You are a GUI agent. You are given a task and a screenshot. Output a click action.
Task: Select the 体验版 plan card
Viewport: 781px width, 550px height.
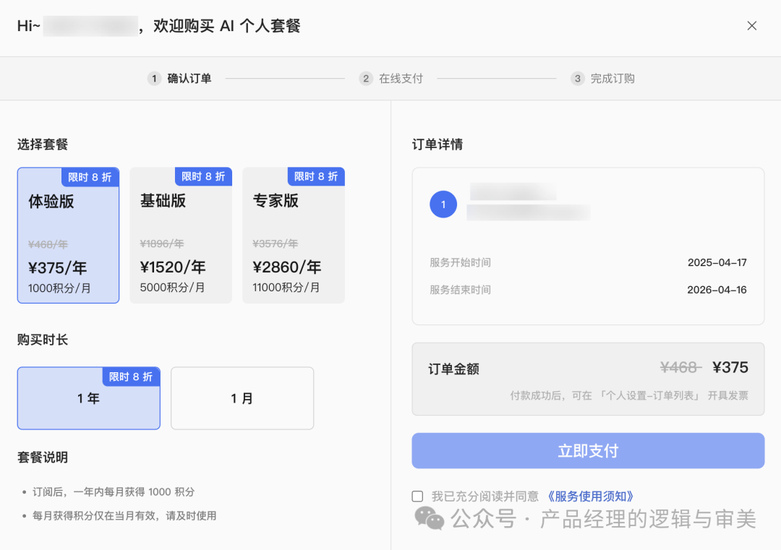click(x=68, y=235)
